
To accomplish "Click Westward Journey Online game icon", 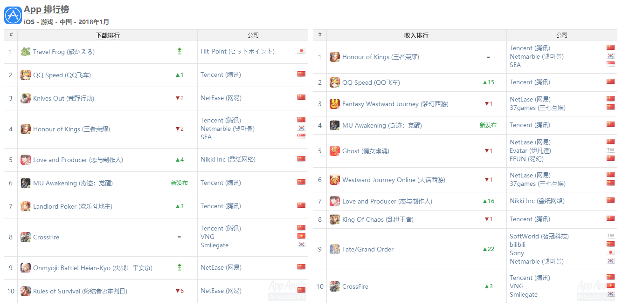I will pos(335,180).
